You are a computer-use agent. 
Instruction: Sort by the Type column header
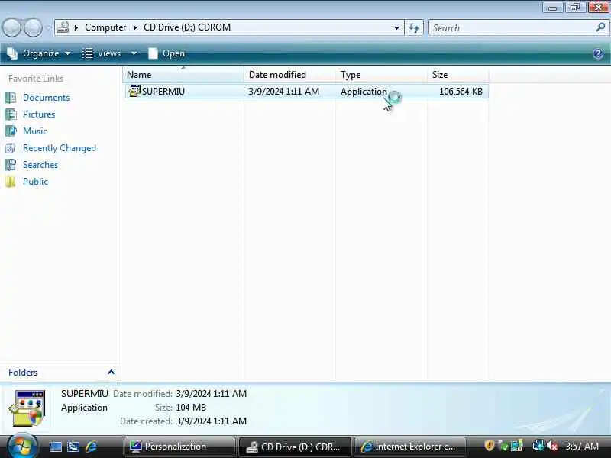[x=381, y=74]
